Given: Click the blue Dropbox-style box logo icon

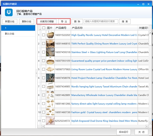Looking at the screenshot, I should [x=9, y=12].
